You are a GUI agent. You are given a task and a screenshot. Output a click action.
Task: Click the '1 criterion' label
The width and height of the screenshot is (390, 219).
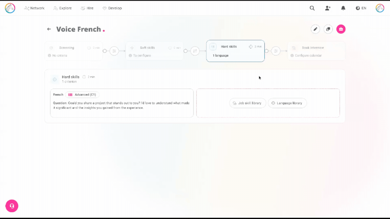tap(69, 82)
